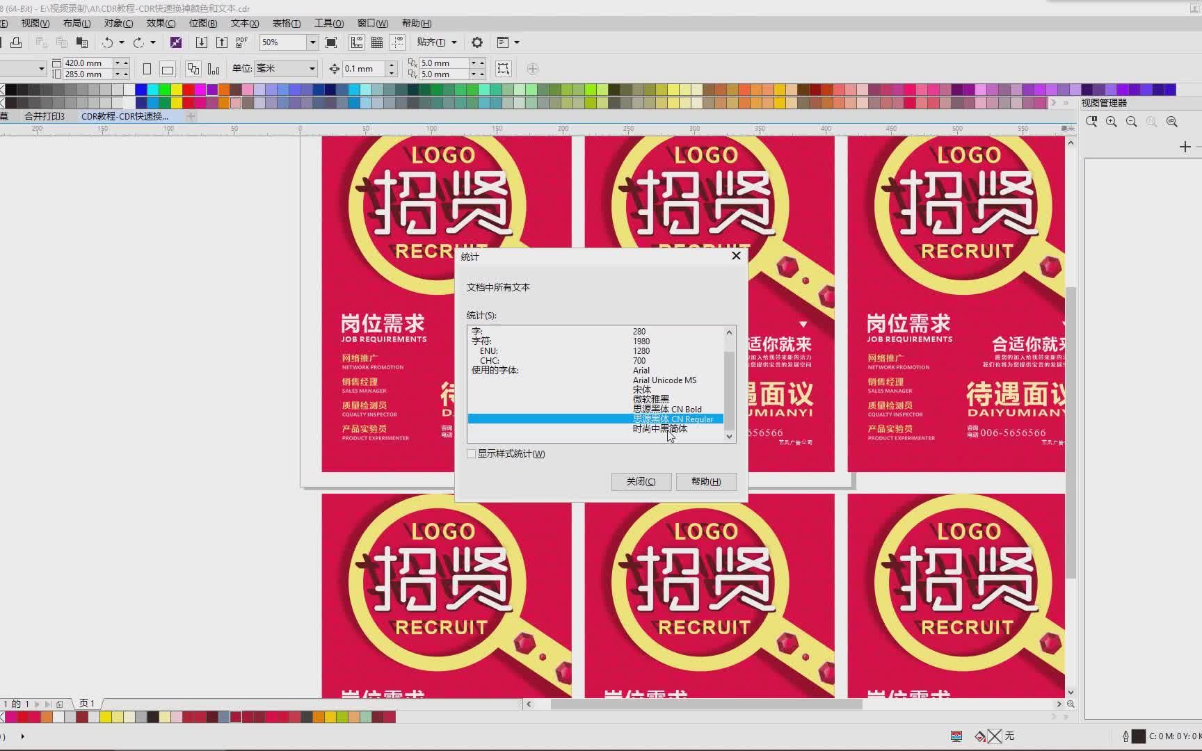1202x751 pixels.
Task: Pick the blue swatch in the color palette
Action: 141,89
